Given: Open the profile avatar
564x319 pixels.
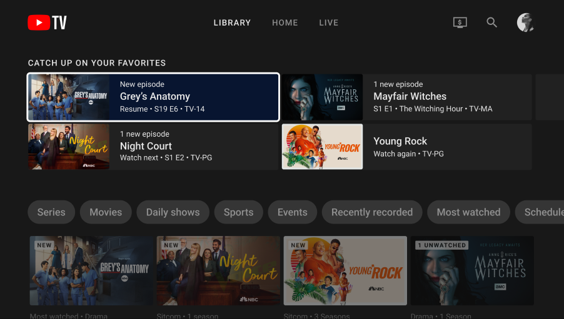Looking at the screenshot, I should pos(525,22).
